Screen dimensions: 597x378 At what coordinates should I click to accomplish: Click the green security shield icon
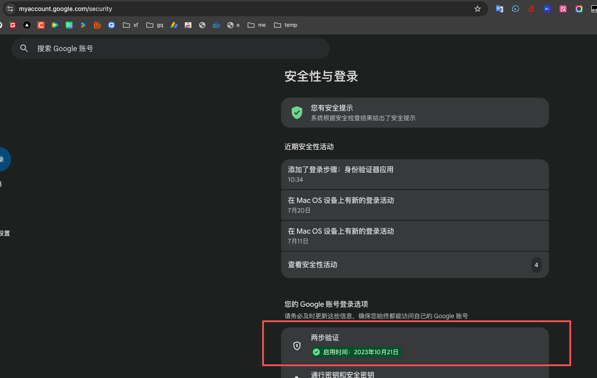(x=297, y=113)
